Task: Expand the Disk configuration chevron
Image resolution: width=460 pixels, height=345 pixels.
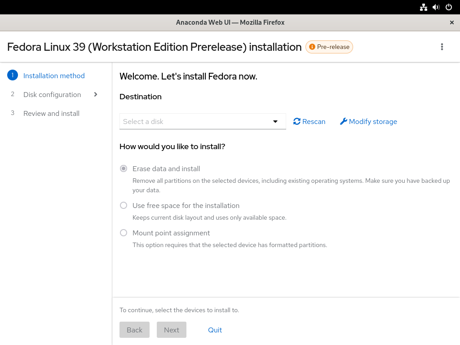Action: [x=96, y=94]
